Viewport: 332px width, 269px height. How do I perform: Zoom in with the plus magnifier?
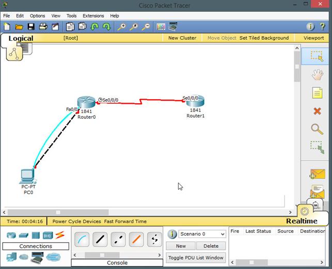pos(121,27)
